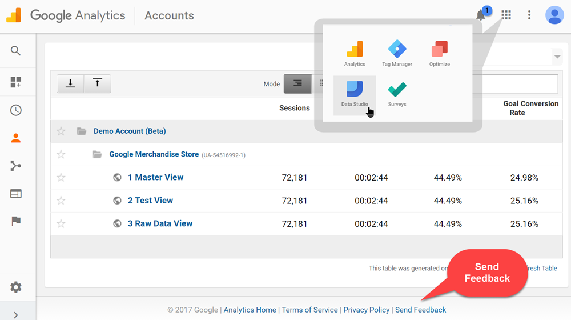This screenshot has height=320, width=571.
Task: Star the 2 Test View row
Action: point(61,201)
